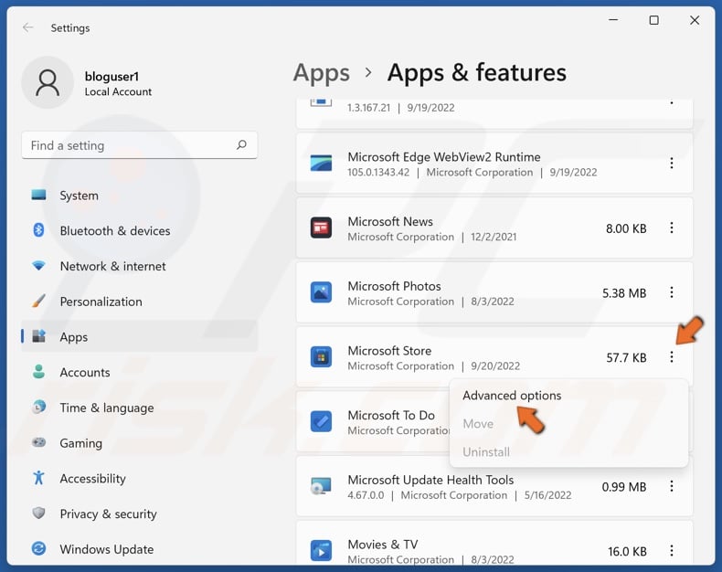The image size is (722, 572).
Task: Click the Microsoft To Do app icon
Action: [x=321, y=421]
